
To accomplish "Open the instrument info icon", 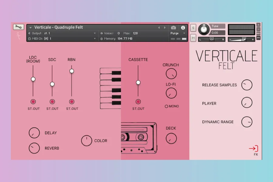I will pyautogui.click(x=183, y=28).
